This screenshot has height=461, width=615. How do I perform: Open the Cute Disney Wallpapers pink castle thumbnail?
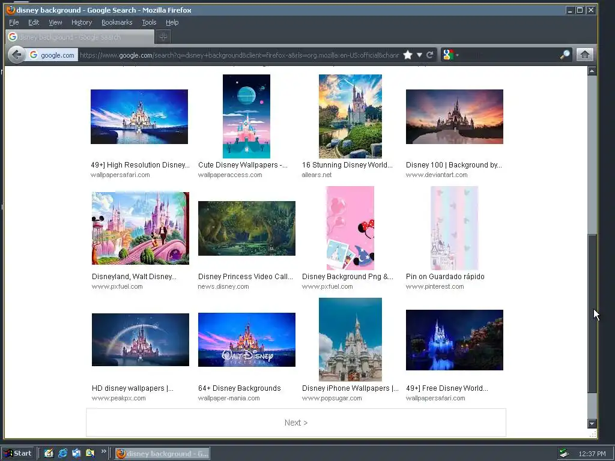246,116
